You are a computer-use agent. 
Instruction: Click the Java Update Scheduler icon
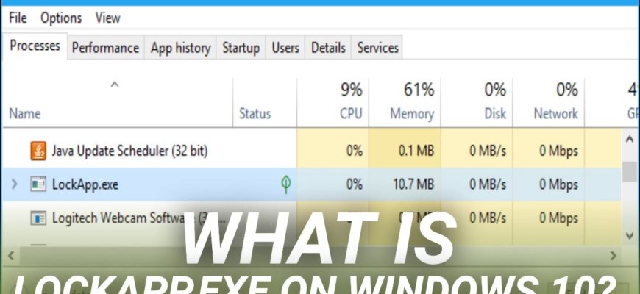coord(38,151)
